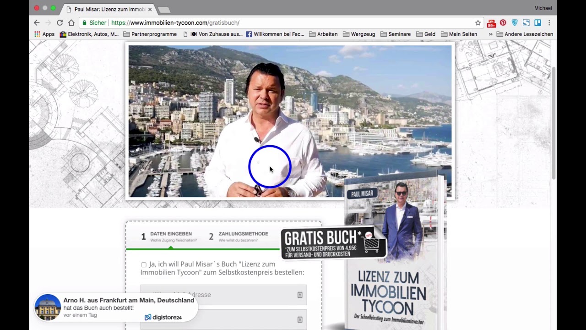Open the Pinterest extension

pyautogui.click(x=503, y=22)
